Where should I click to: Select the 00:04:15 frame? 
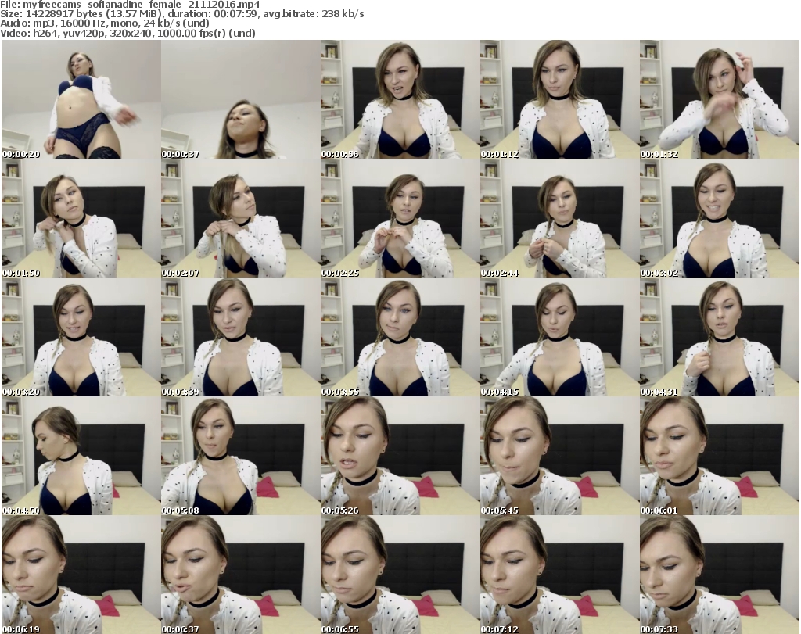click(x=559, y=338)
